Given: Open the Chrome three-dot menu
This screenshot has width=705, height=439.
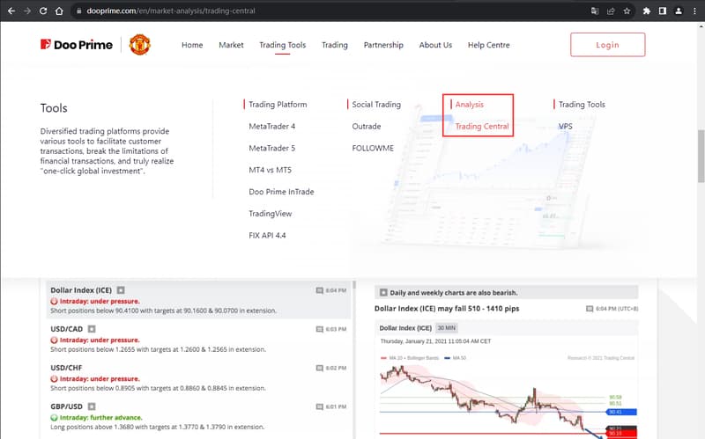Looking at the screenshot, I should (x=694, y=11).
